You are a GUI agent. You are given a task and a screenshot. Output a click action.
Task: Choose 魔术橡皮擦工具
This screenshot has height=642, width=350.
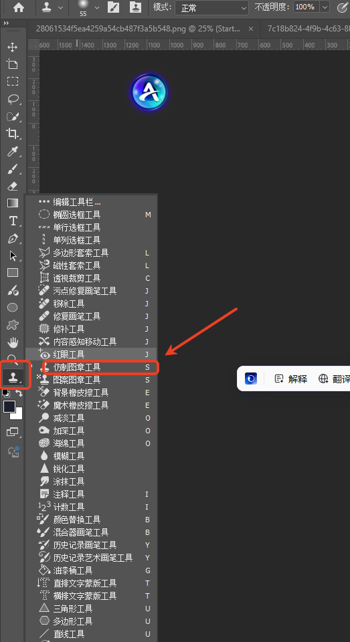pyautogui.click(x=92, y=405)
